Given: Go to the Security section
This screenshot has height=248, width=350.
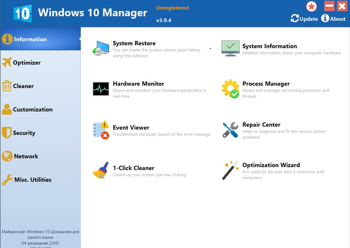Looking at the screenshot, I should (x=40, y=133).
